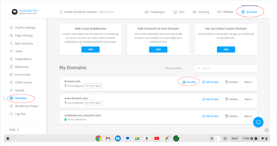
Task: Expand More for www.bevtest.com
Action: [248, 99]
